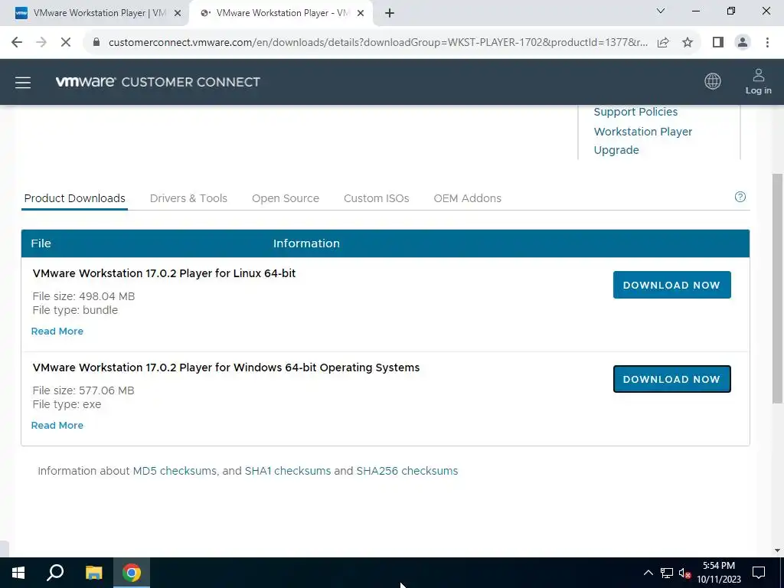The width and height of the screenshot is (784, 588).
Task: Open the language globe selector
Action: point(713,81)
